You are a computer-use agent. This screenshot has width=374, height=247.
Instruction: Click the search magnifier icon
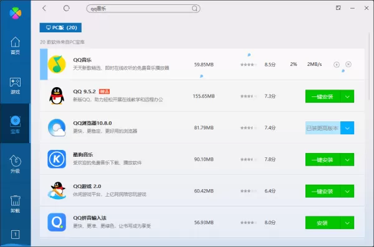click(x=194, y=9)
